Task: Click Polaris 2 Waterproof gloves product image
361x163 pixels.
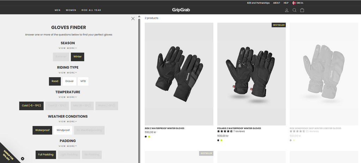Action: pos(251,74)
